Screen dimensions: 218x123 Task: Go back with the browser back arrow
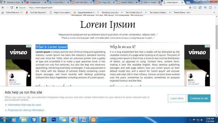pyautogui.click(x=3, y=8)
